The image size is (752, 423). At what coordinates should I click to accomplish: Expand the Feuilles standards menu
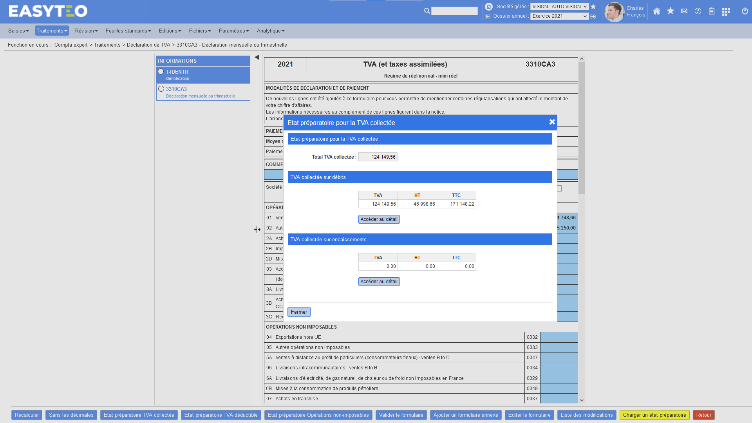128,31
